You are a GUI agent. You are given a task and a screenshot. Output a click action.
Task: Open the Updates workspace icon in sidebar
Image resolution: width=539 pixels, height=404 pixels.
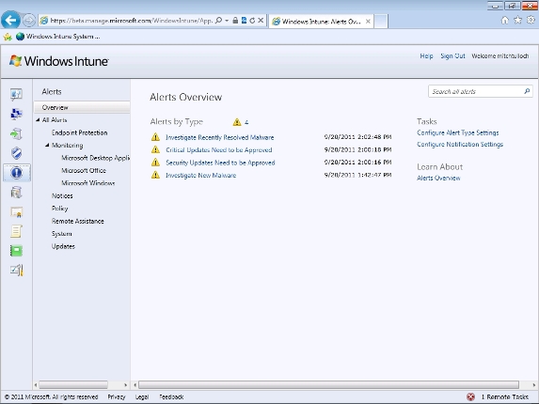click(16, 133)
